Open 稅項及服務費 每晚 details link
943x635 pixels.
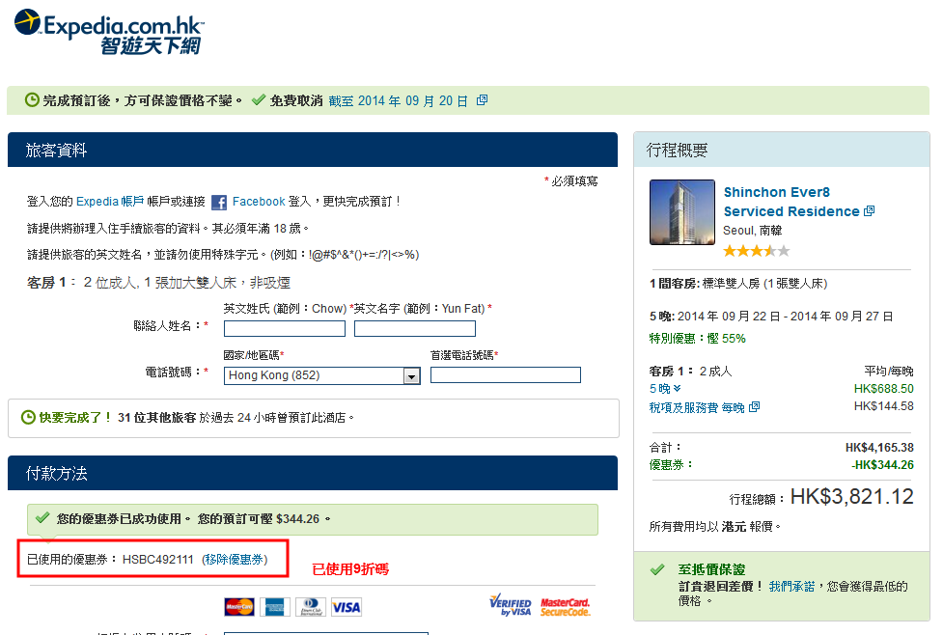pos(704,407)
